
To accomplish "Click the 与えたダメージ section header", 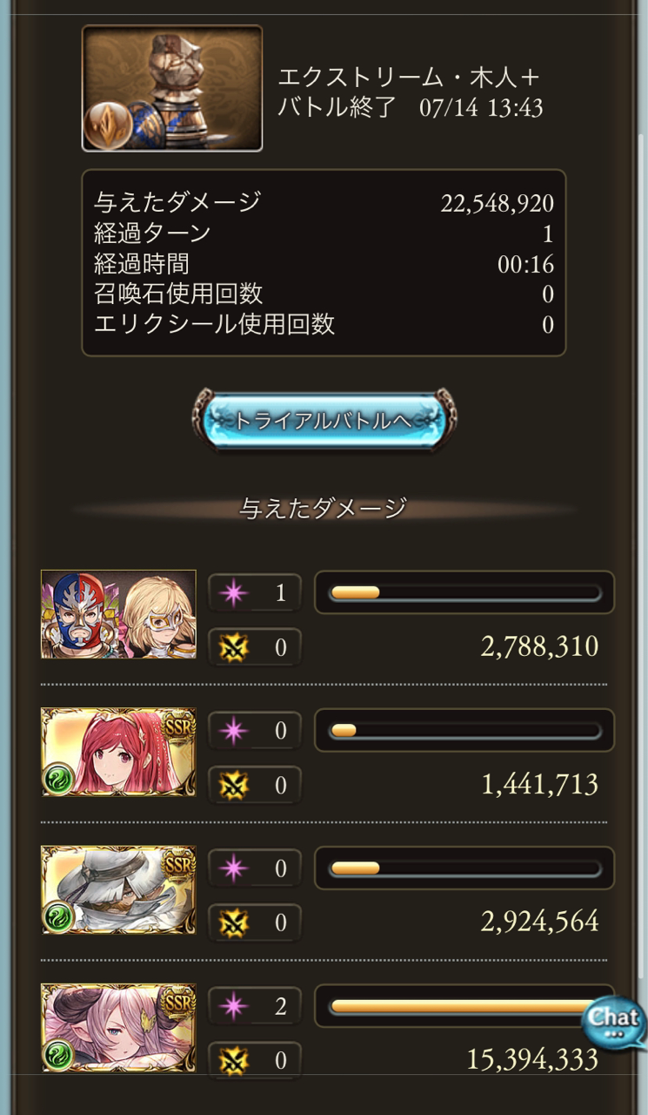I will tap(324, 509).
